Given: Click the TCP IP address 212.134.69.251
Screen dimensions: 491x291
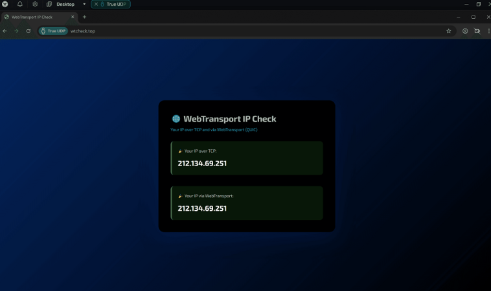Looking at the screenshot, I should point(202,164).
